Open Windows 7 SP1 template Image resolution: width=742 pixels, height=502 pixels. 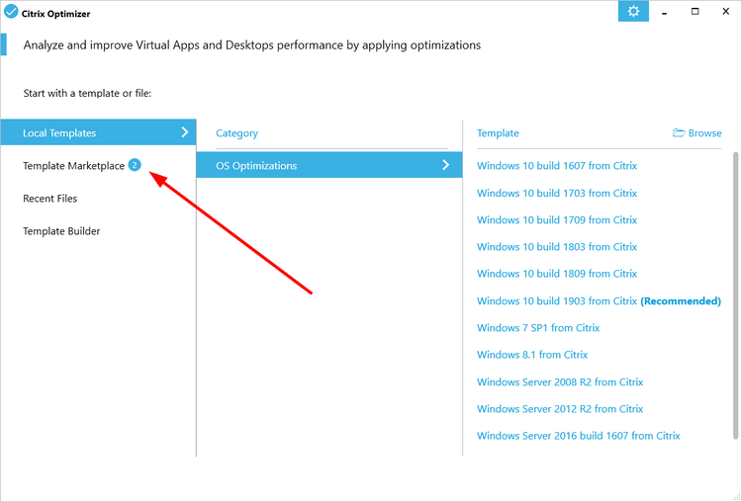pyautogui.click(x=538, y=328)
